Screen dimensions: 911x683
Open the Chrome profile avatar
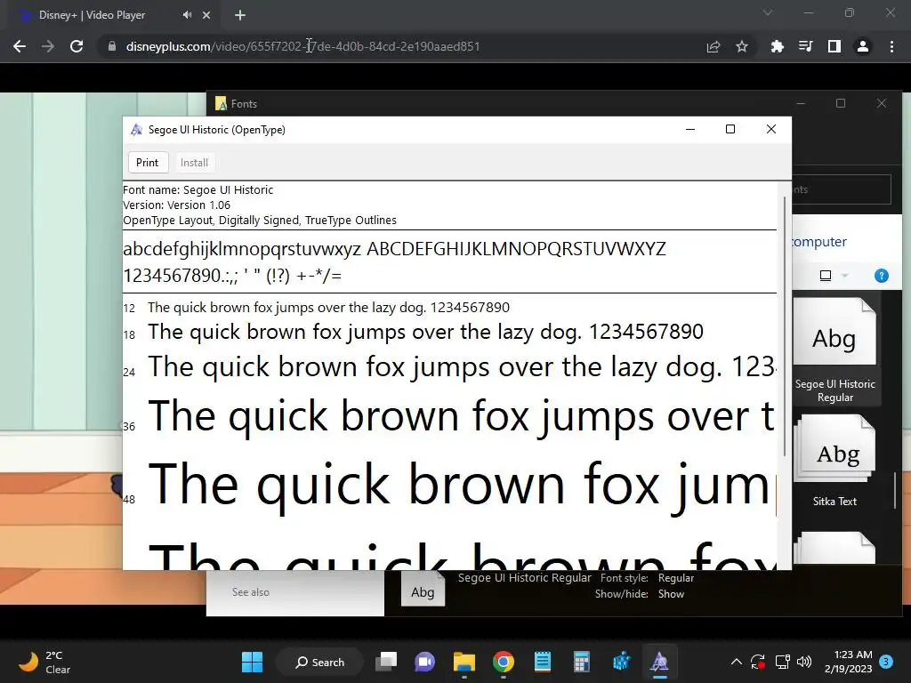click(x=863, y=46)
